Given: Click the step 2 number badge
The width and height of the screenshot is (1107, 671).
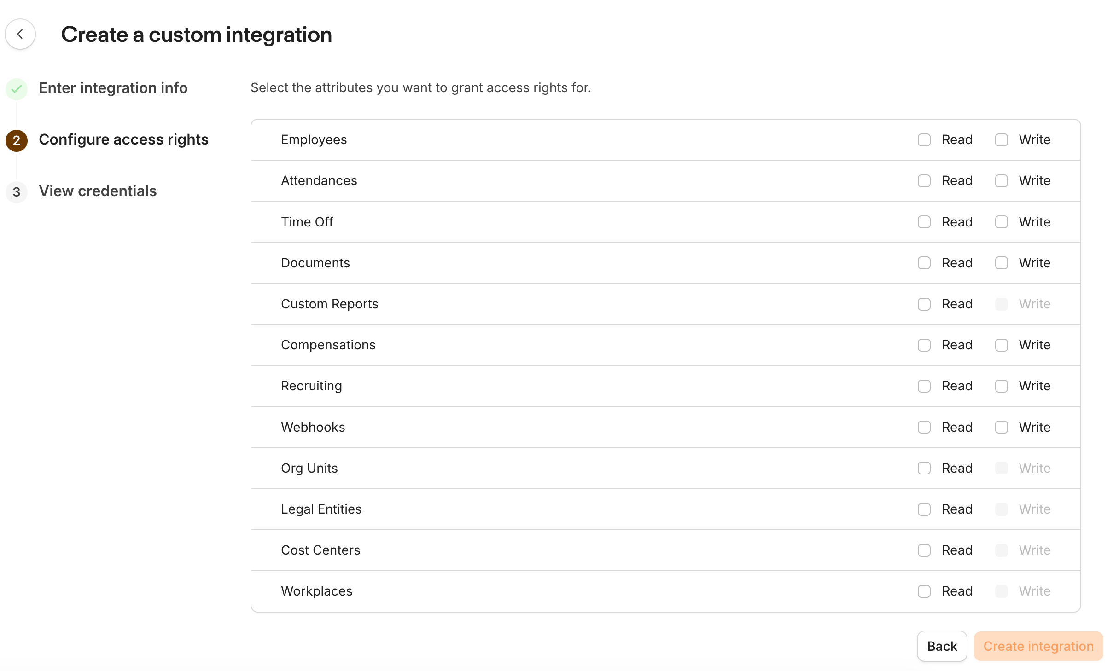Looking at the screenshot, I should (x=17, y=140).
